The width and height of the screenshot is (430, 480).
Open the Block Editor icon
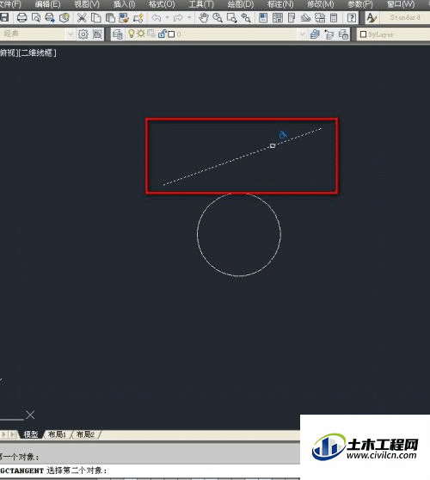[x=138, y=17]
